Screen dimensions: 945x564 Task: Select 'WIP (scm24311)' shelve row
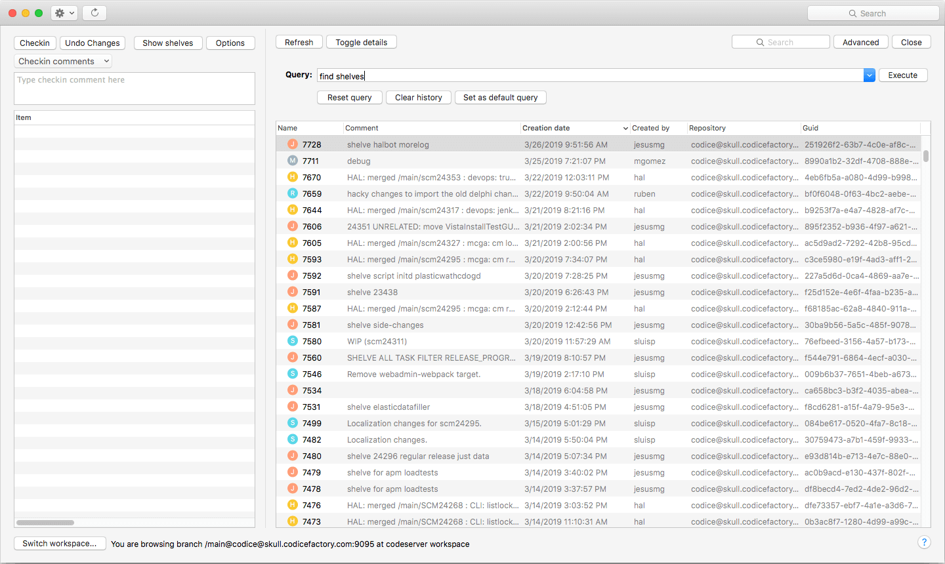(598, 341)
